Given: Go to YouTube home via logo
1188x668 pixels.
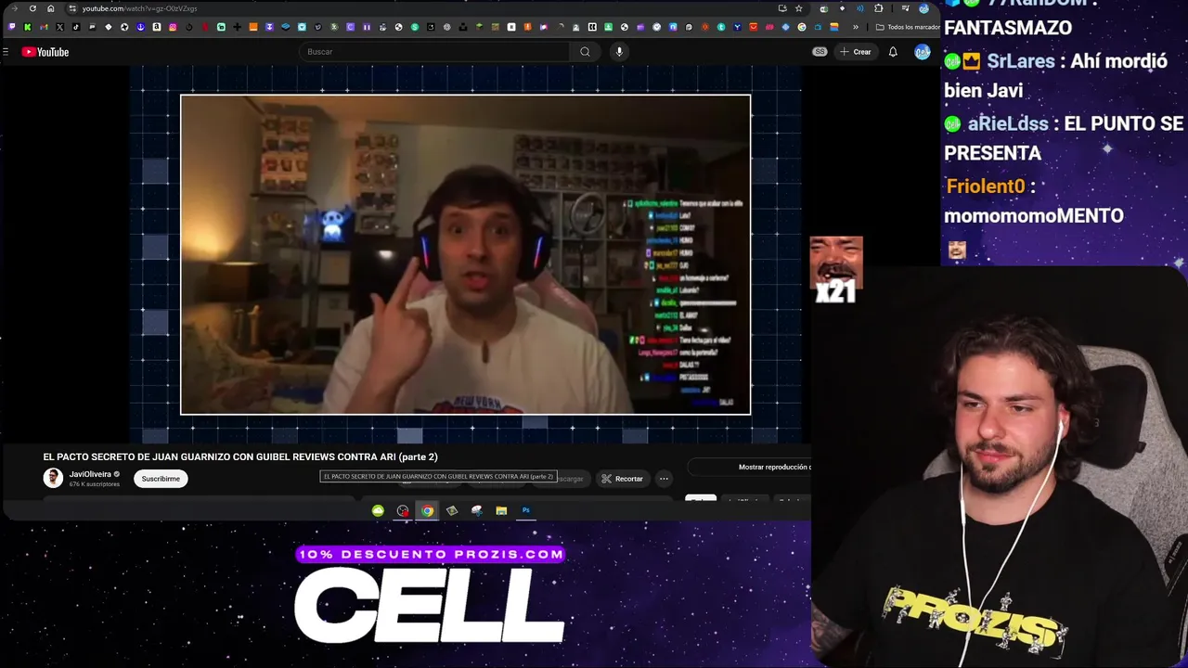Looking at the screenshot, I should 45,52.
